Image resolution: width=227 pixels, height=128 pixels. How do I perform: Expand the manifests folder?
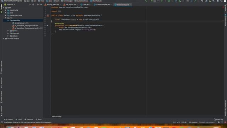[x=6, y=10]
